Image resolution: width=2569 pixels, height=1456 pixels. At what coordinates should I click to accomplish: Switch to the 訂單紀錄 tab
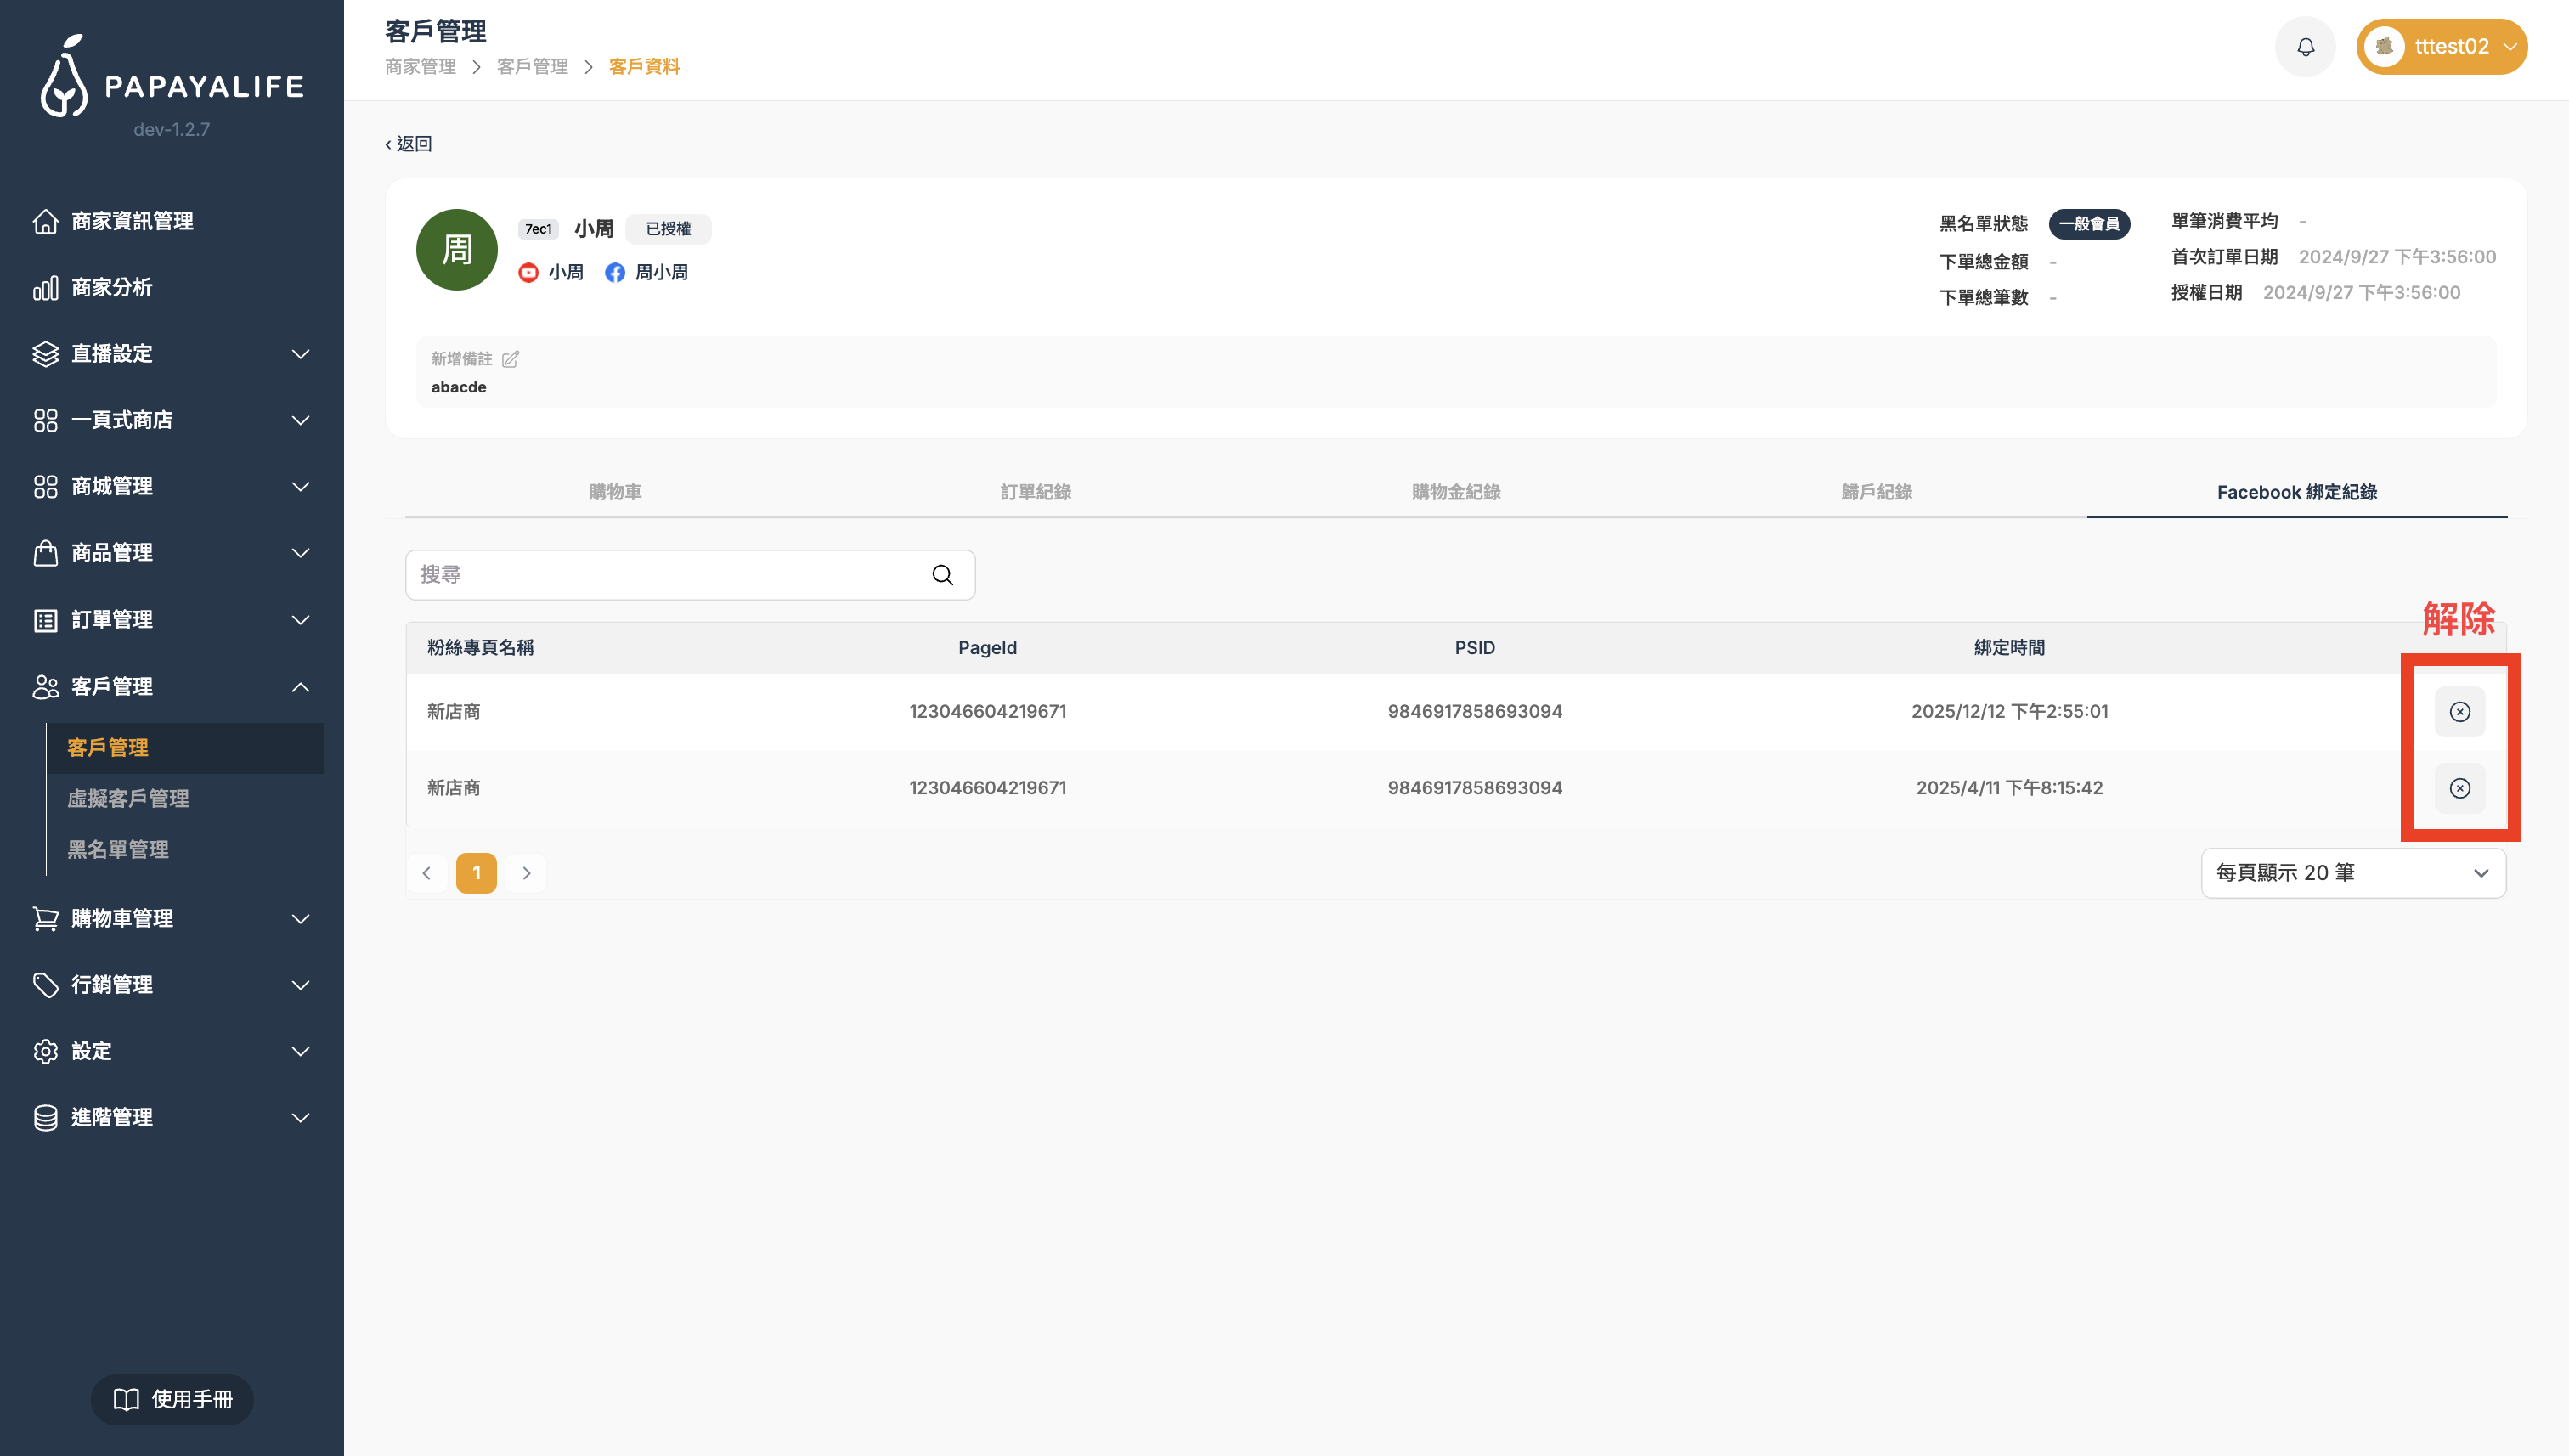1035,492
